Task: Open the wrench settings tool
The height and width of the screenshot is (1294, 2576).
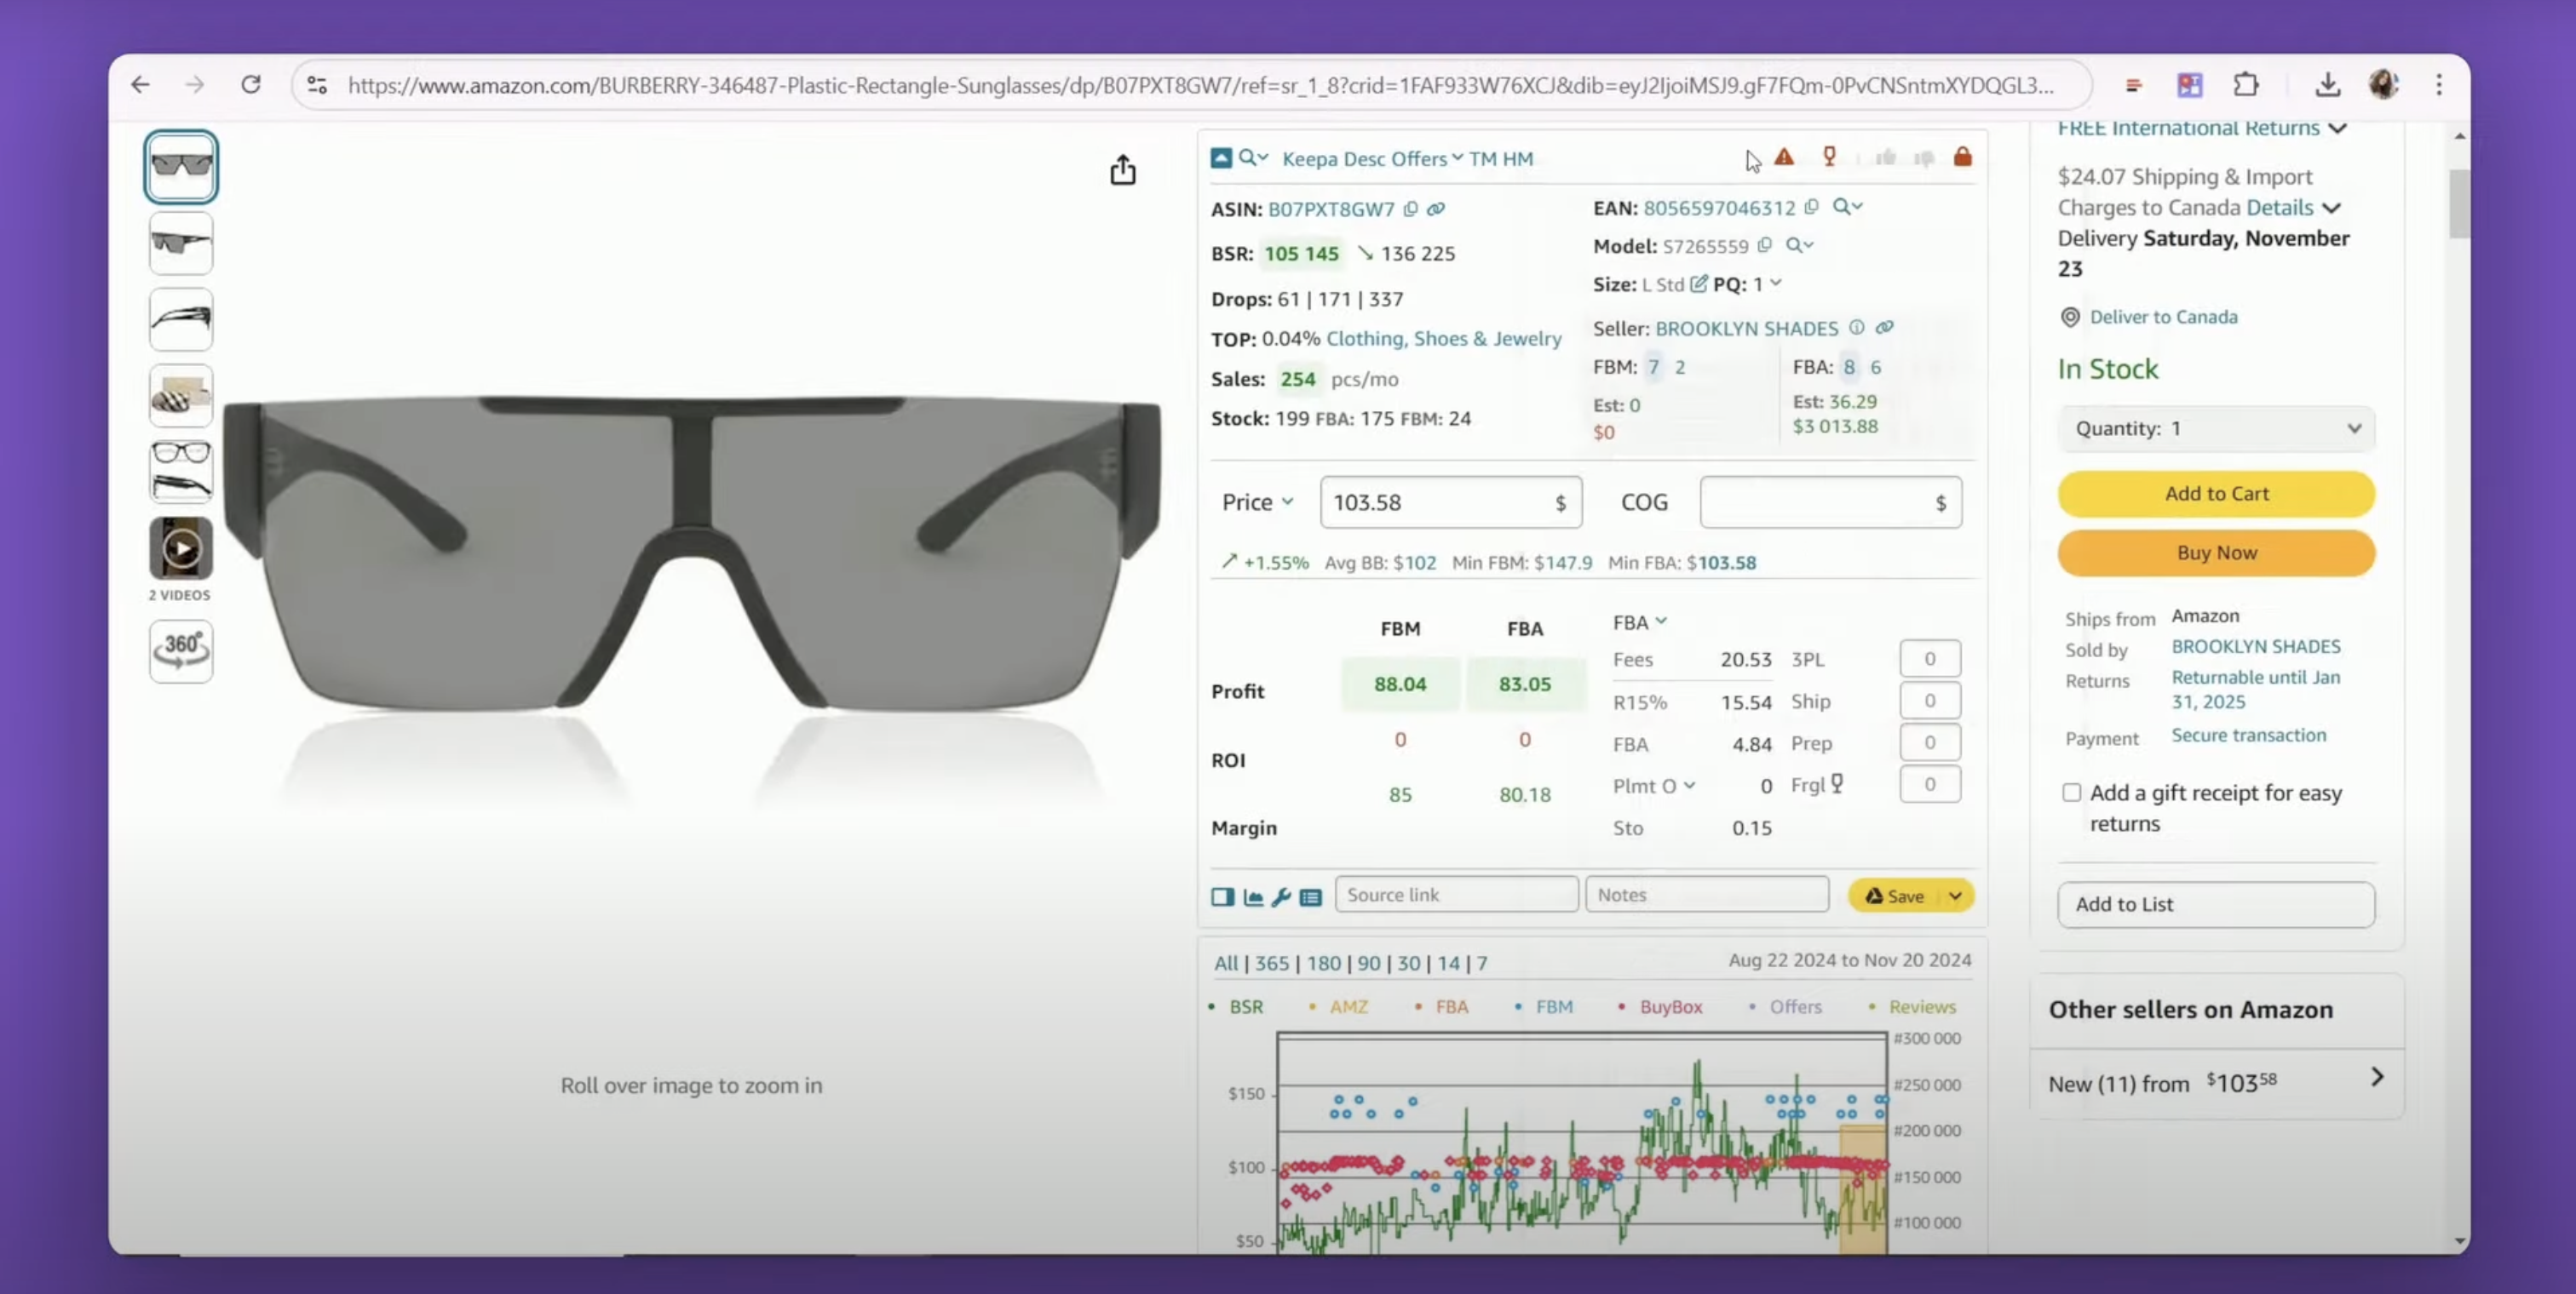Action: (1280, 896)
